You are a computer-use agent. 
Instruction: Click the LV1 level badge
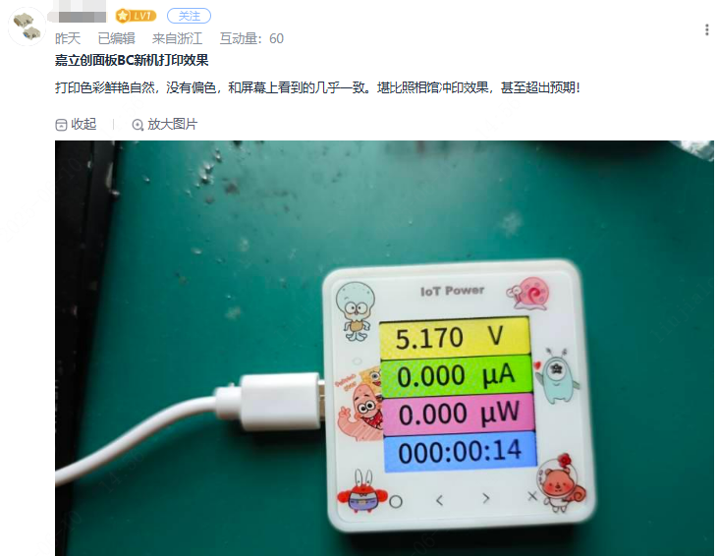pyautogui.click(x=136, y=16)
